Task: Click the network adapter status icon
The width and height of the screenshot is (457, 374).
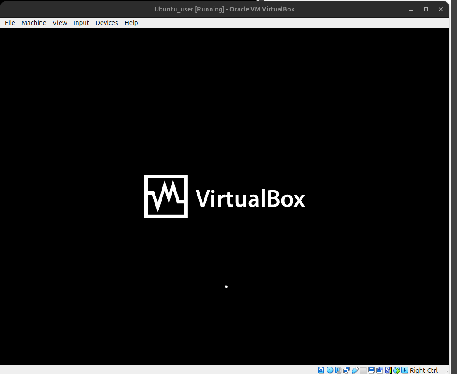Action: 347,370
